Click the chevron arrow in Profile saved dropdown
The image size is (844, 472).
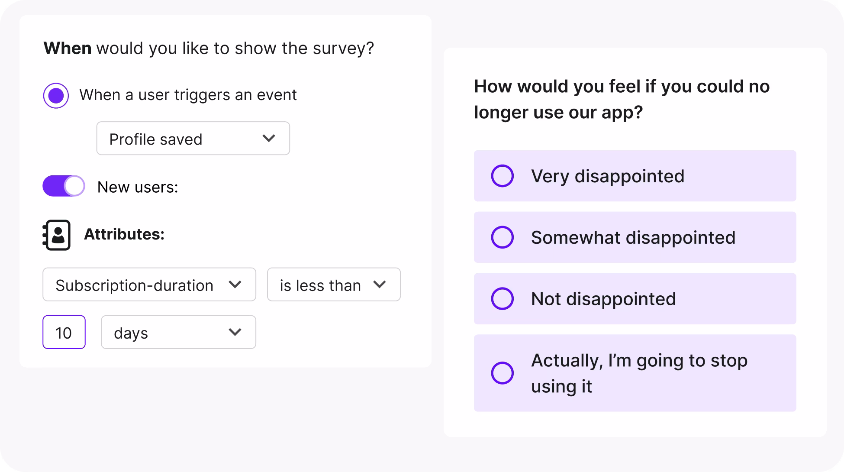point(269,138)
